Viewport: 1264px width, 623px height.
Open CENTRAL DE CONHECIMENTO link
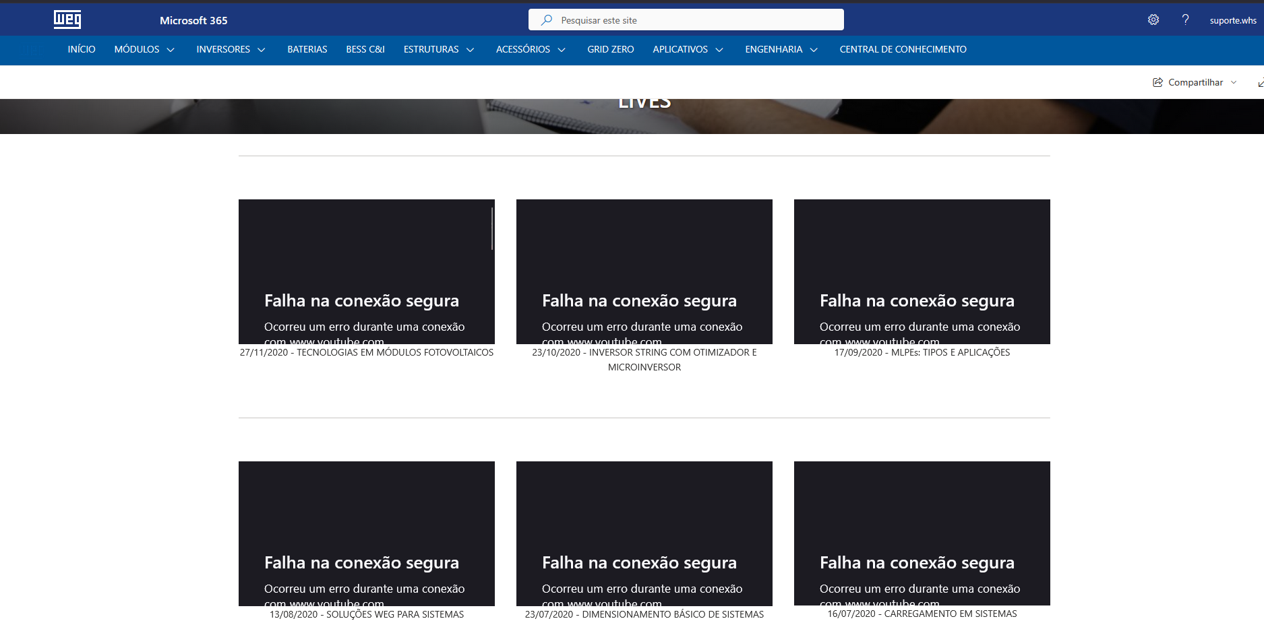point(903,49)
